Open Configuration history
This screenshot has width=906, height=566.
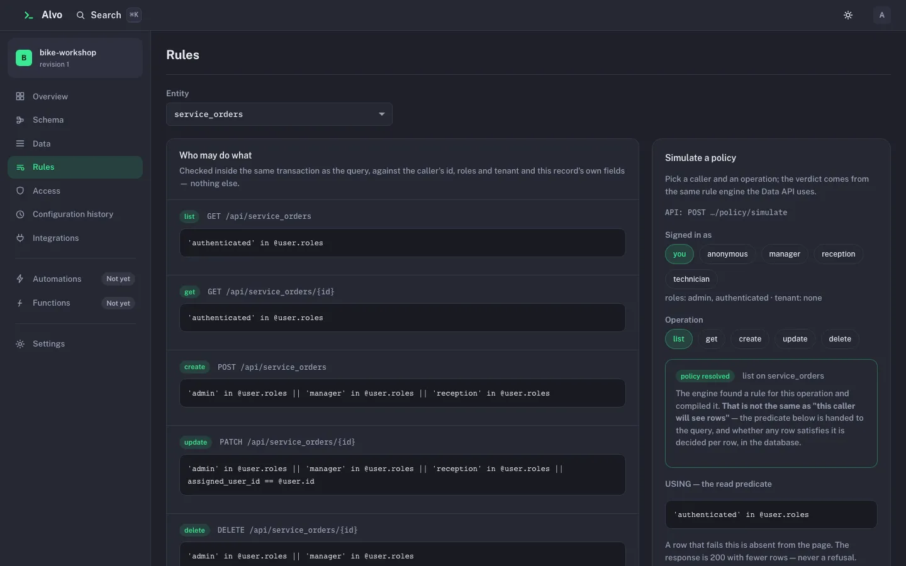point(75,214)
